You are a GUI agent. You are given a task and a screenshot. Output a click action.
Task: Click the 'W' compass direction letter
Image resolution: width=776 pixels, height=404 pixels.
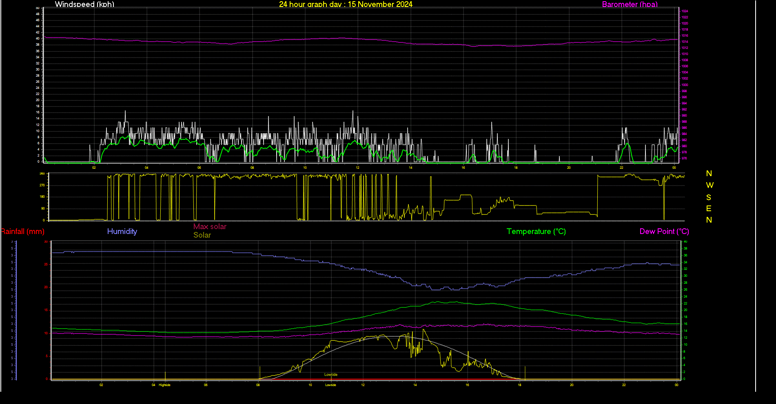(709, 185)
